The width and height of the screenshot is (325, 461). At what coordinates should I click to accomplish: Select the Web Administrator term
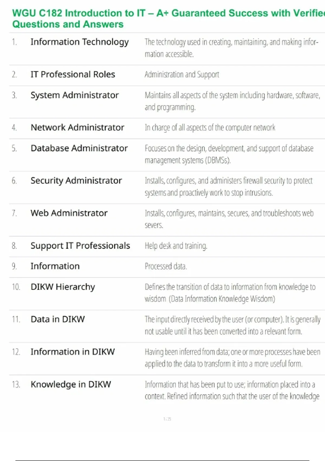pos(69,213)
